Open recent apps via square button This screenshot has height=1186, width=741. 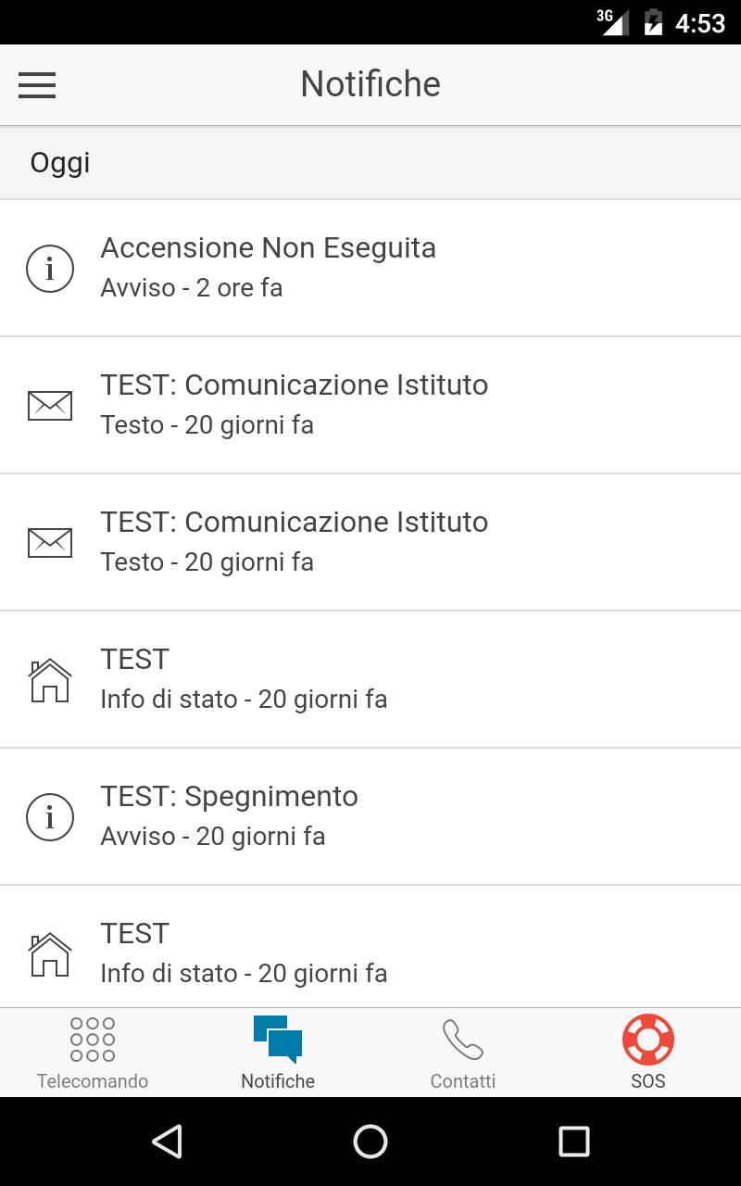[573, 1142]
